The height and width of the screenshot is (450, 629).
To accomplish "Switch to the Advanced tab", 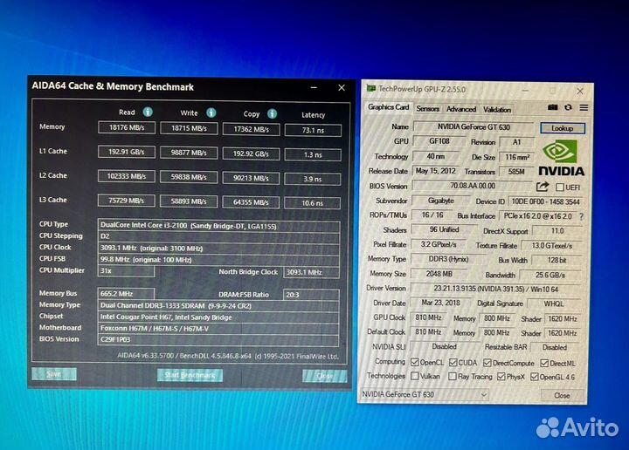I will click(461, 109).
